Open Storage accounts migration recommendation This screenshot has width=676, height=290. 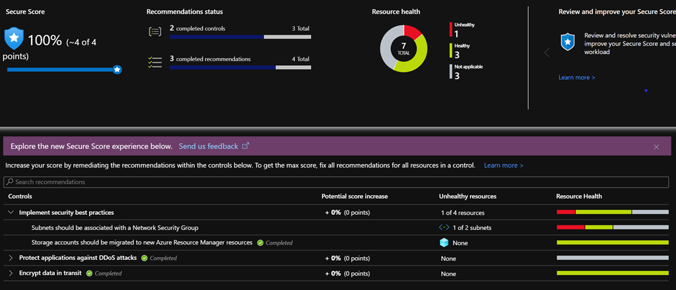[142, 243]
